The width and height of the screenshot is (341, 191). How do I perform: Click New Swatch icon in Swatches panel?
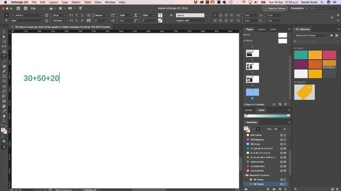[280, 189]
